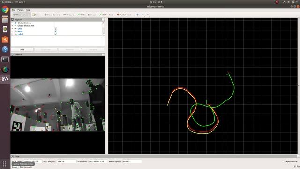
Task: Click the green camera icon app in dock
Action: [x=5, y=29]
